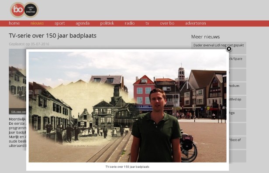Open the sidebar news item ending in 'Space'

[238, 61]
